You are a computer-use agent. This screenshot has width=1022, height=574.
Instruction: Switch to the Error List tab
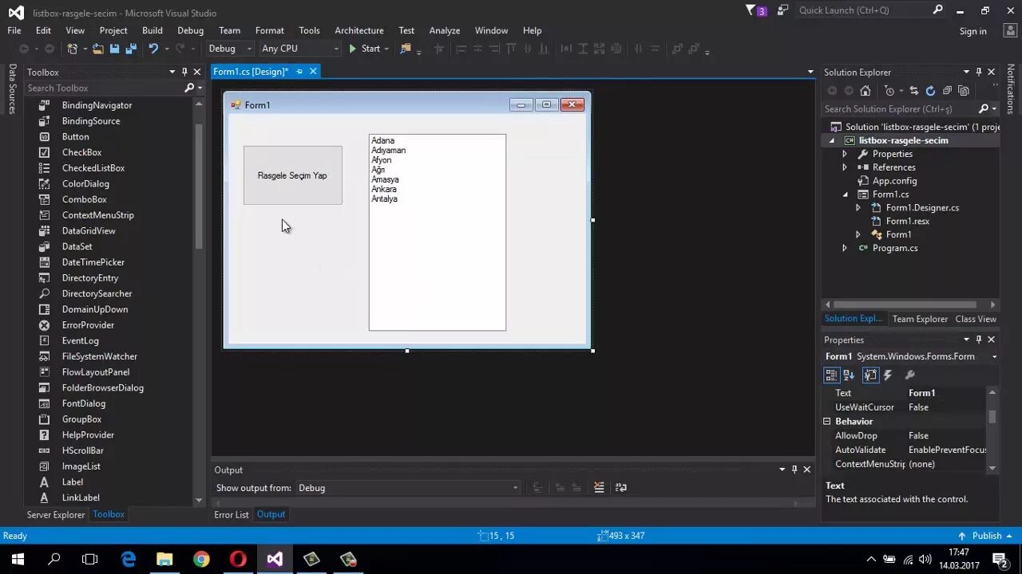point(232,515)
